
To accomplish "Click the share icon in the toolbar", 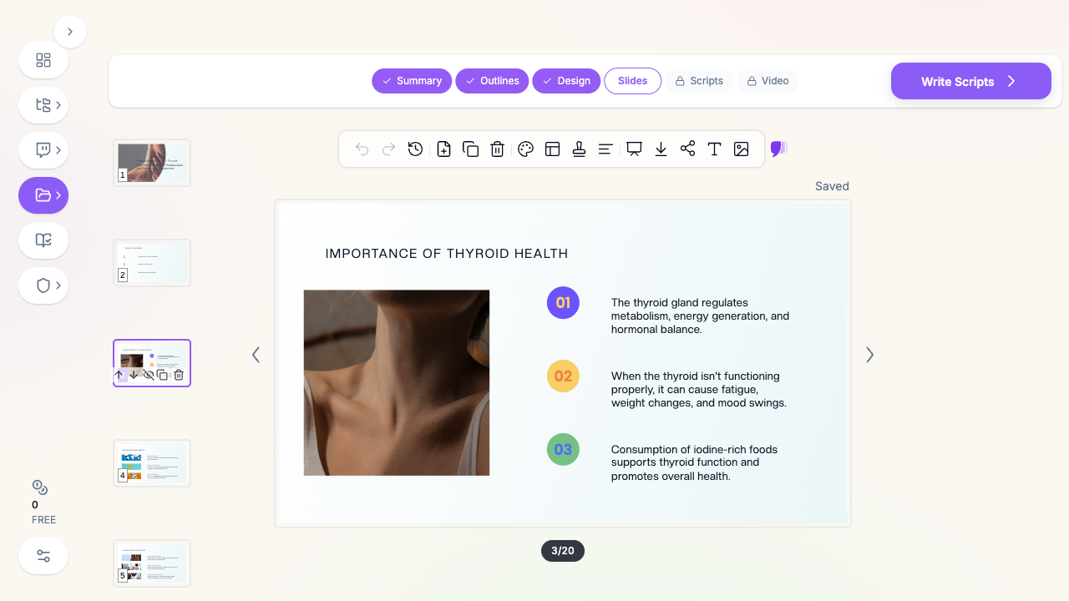I will click(687, 149).
